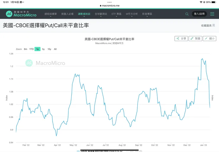
Task: Click the May '22 axis label
Action: point(73,145)
